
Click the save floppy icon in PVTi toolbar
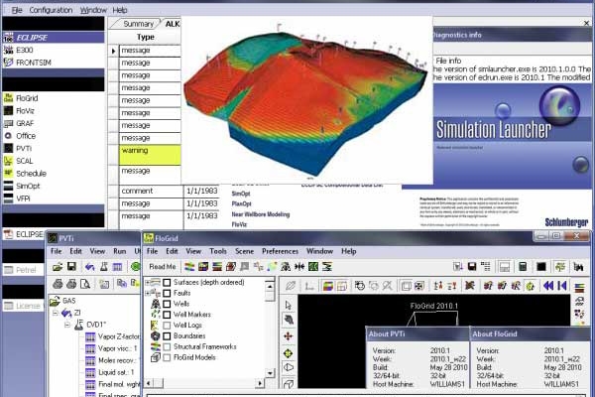[x=71, y=267]
